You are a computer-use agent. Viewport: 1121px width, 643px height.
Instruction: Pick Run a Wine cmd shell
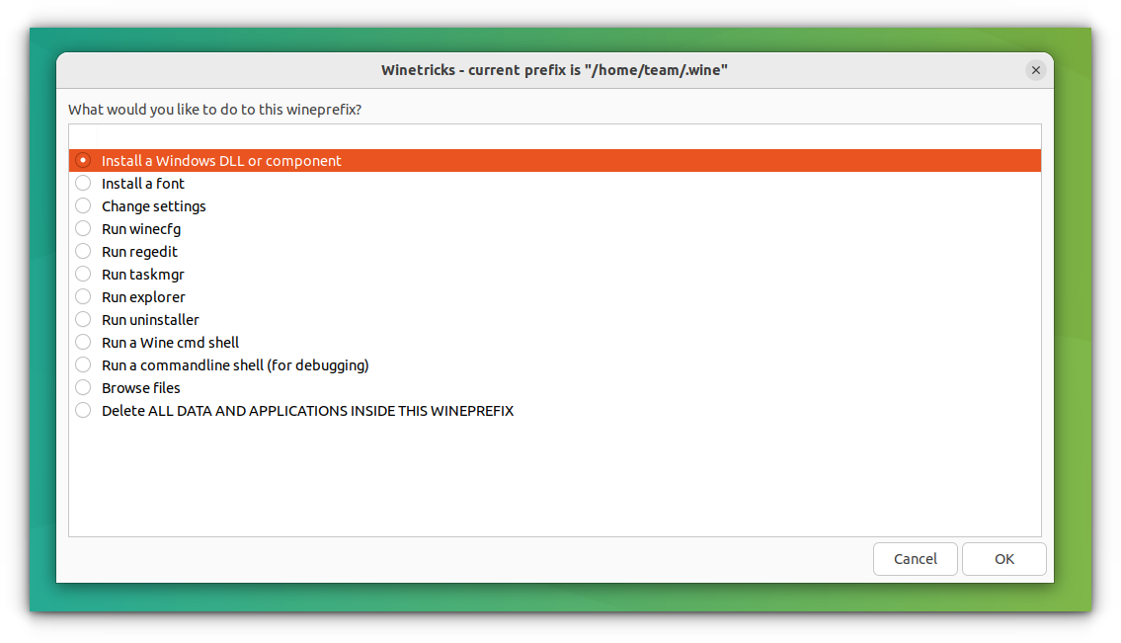coord(170,342)
